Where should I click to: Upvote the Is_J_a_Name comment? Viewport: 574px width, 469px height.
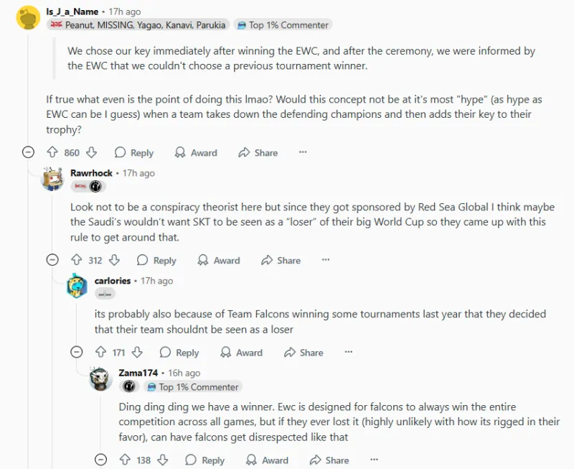(52, 152)
